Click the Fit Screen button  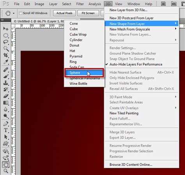pyautogui.click(x=88, y=13)
